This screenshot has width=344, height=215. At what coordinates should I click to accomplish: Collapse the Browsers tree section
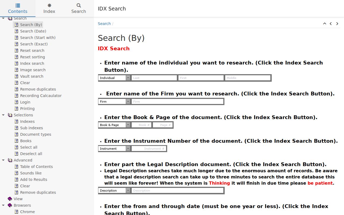pyautogui.click(x=3, y=205)
